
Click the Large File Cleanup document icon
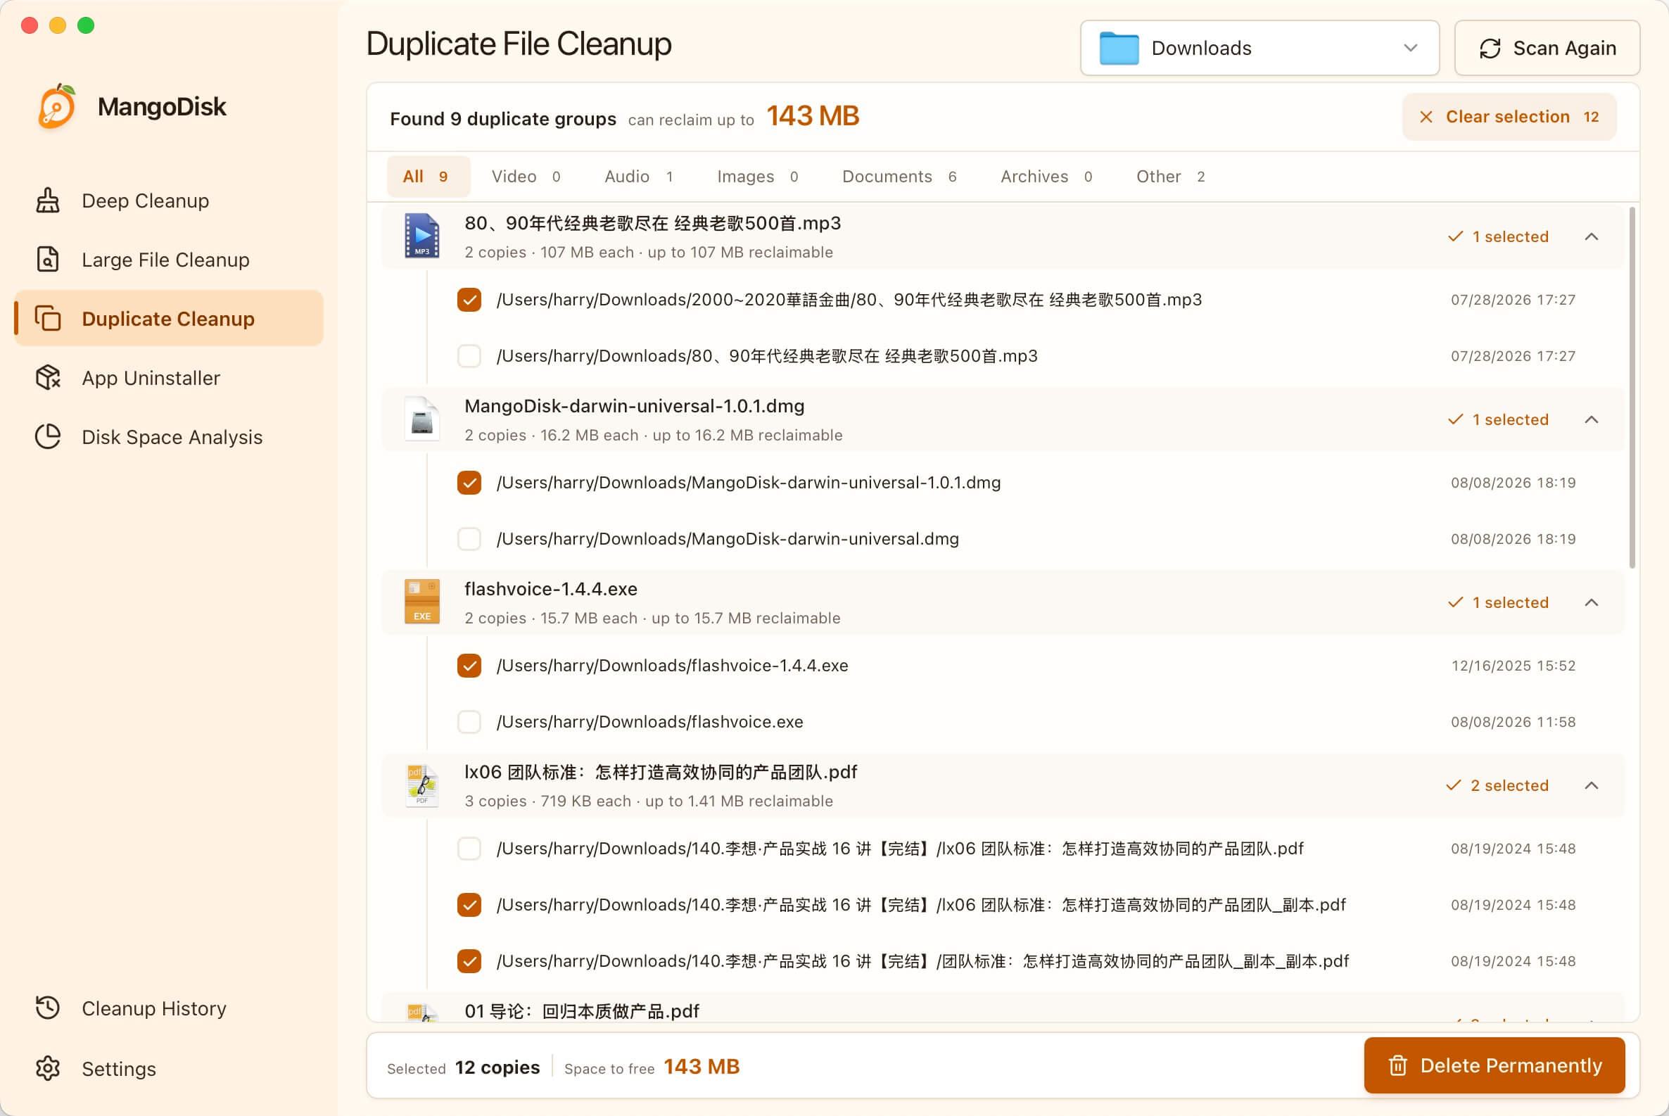tap(48, 260)
